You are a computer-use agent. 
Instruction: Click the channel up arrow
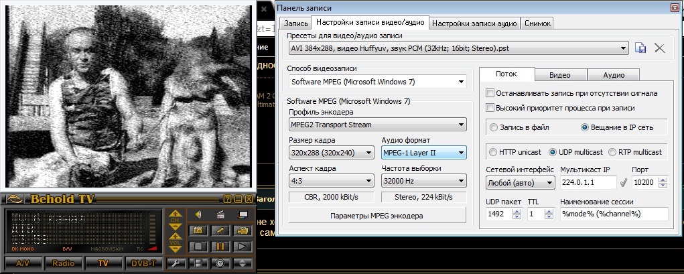pyautogui.click(x=174, y=216)
